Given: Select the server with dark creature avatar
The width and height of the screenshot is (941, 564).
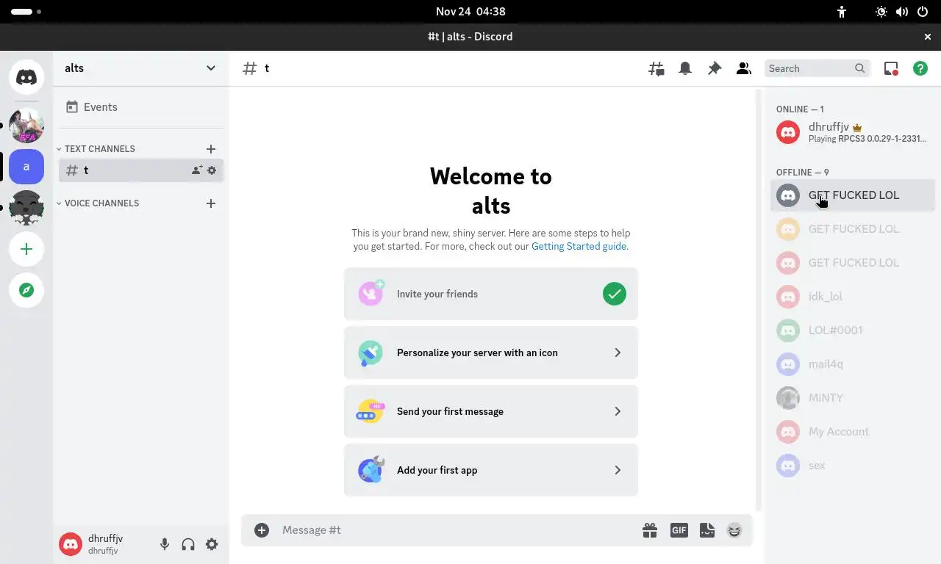Looking at the screenshot, I should coord(26,208).
